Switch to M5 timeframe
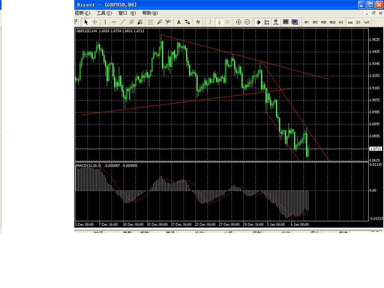Image resolution: width=384 pixels, height=288 pixels. pyautogui.click(x=315, y=22)
